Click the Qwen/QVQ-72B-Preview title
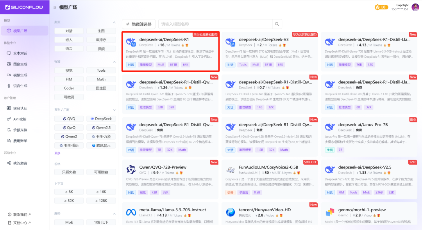This screenshot has height=230, width=422. (163, 167)
